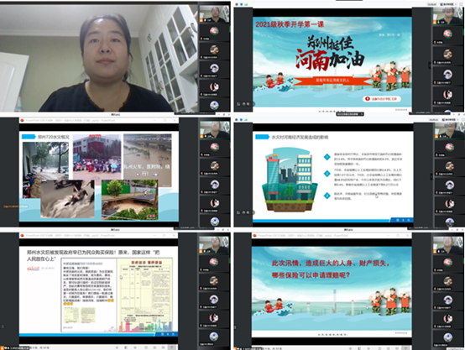Viewport: 465px width, 350px height.
Task: Collapse the participant sidebar beside the 河南加油 slide
Action: coord(429,65)
